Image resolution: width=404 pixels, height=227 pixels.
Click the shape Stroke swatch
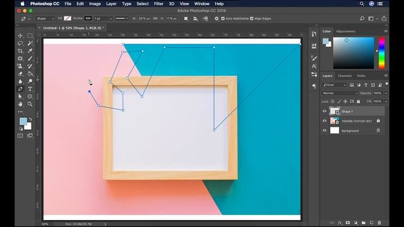[88, 18]
